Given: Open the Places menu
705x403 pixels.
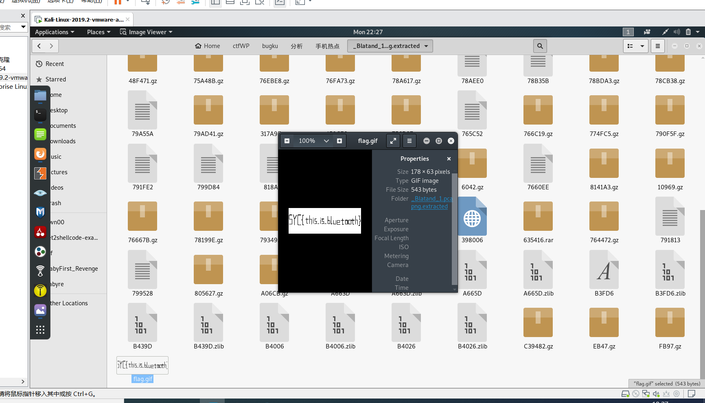Looking at the screenshot, I should [x=99, y=32].
